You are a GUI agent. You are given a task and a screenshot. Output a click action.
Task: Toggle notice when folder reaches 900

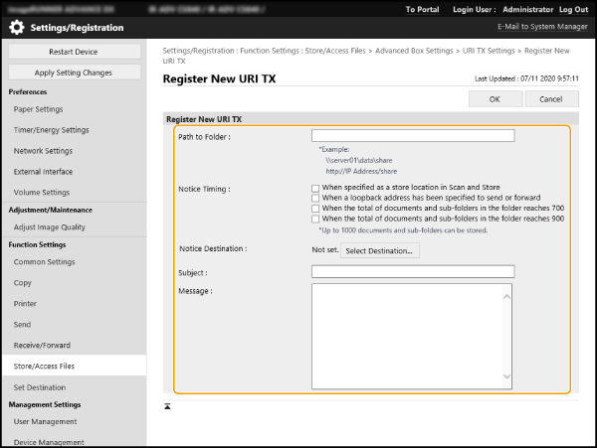tap(315, 220)
